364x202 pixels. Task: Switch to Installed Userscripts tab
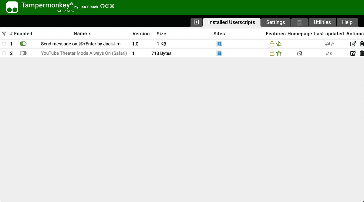point(232,22)
